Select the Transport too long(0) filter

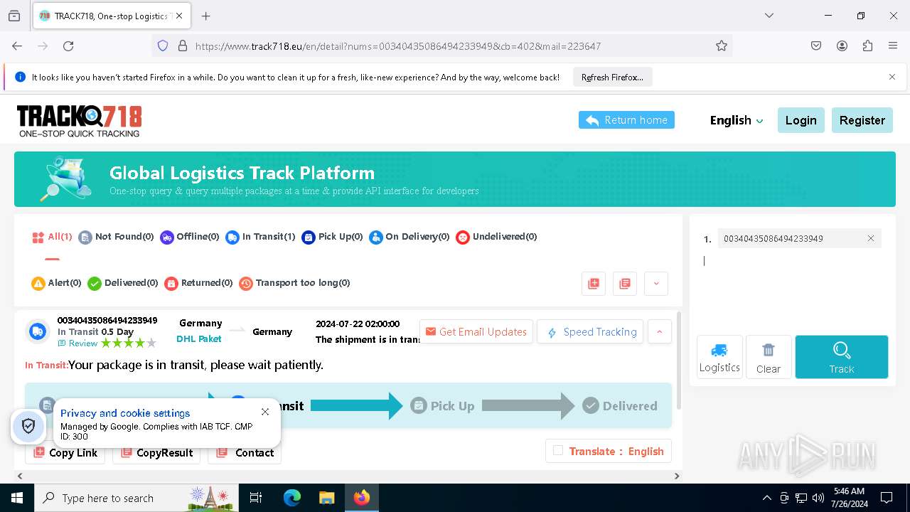click(294, 283)
